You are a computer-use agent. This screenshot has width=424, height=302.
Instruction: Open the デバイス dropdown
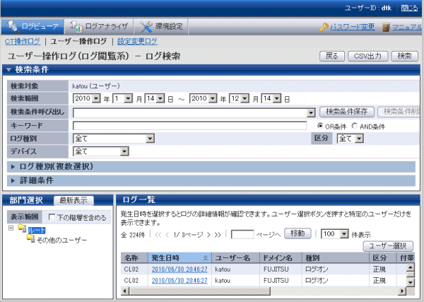pyautogui.click(x=124, y=151)
